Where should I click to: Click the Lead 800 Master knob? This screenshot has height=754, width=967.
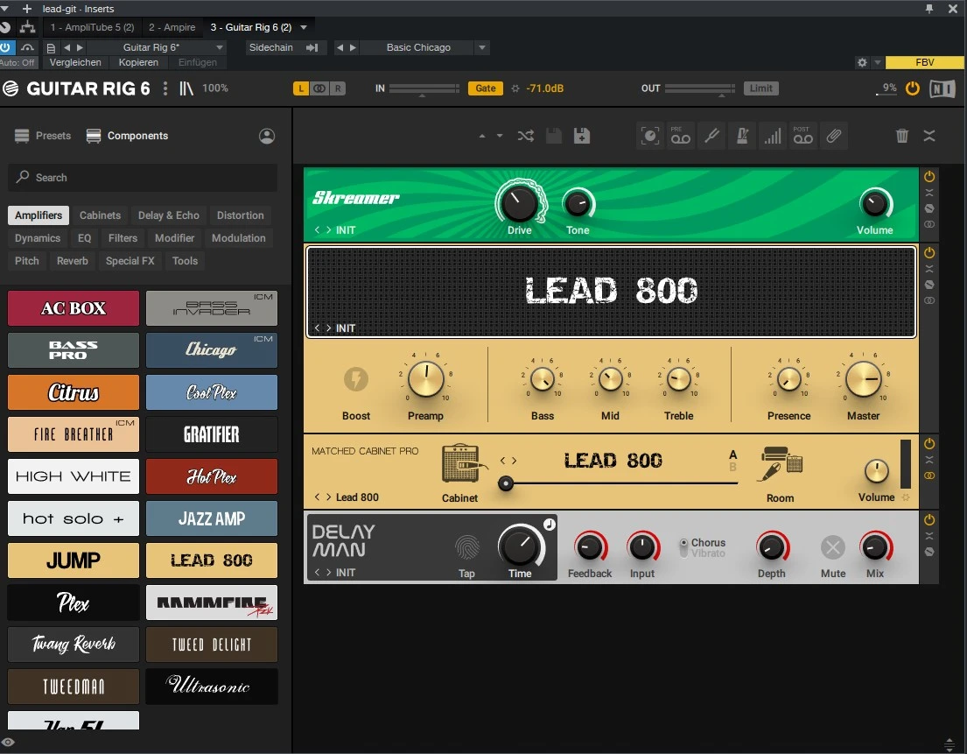863,379
